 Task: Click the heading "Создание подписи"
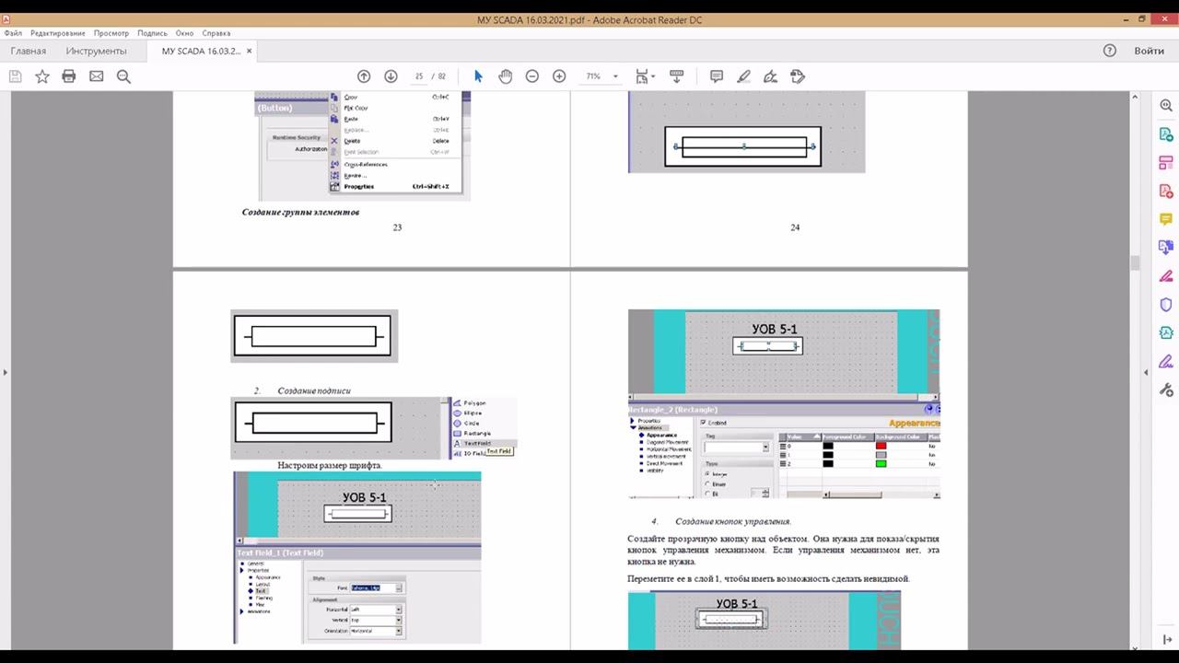[314, 390]
